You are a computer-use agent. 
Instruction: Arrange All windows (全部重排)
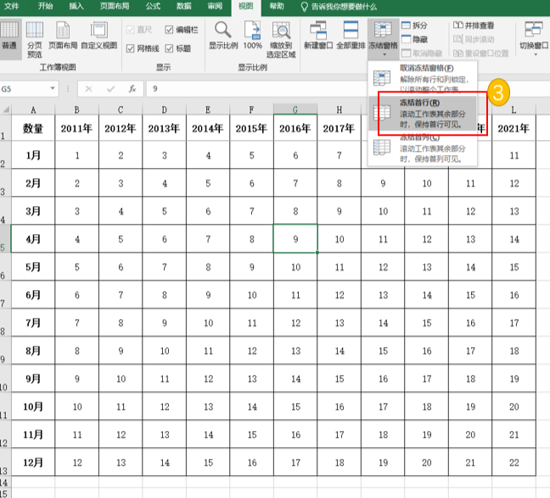point(351,35)
